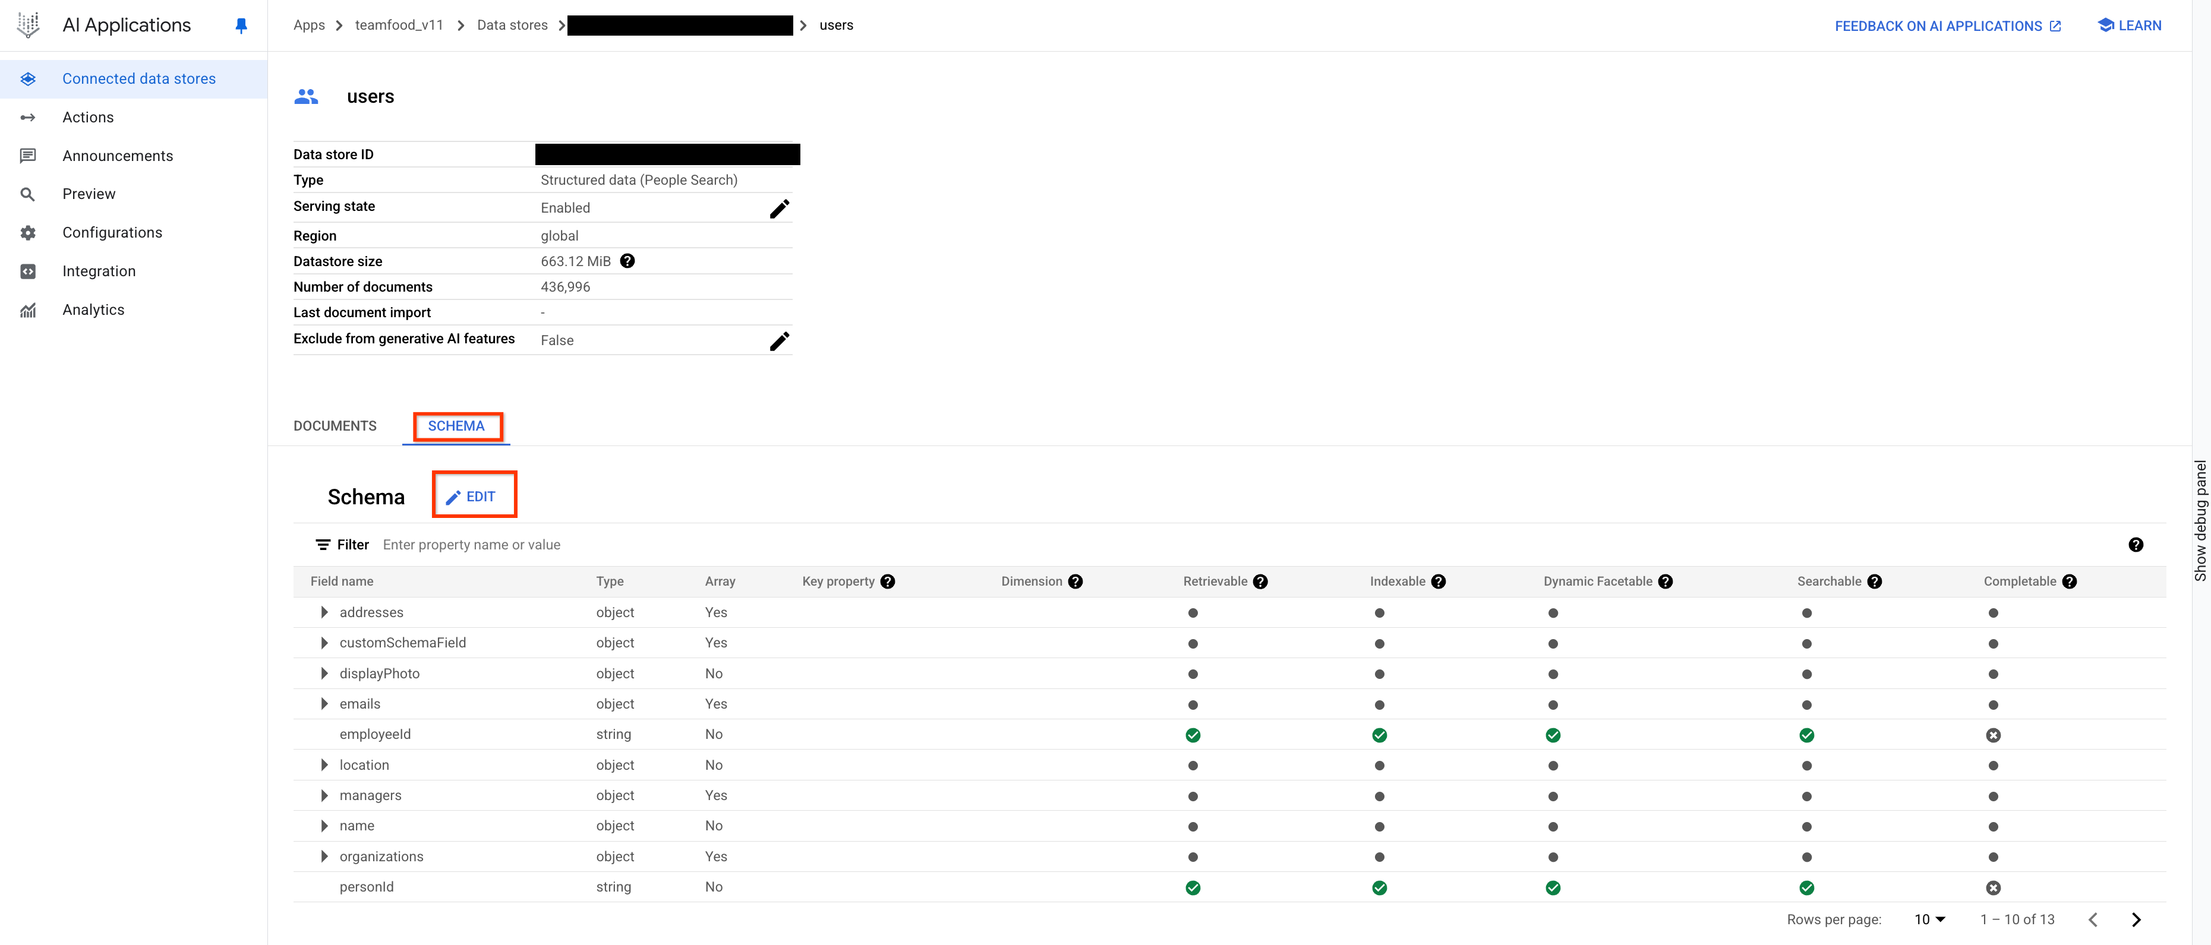Image resolution: width=2211 pixels, height=945 pixels.
Task: Edit the Serving state pencil icon
Action: [780, 208]
